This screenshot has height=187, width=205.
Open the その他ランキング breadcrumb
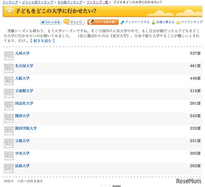point(70,2)
